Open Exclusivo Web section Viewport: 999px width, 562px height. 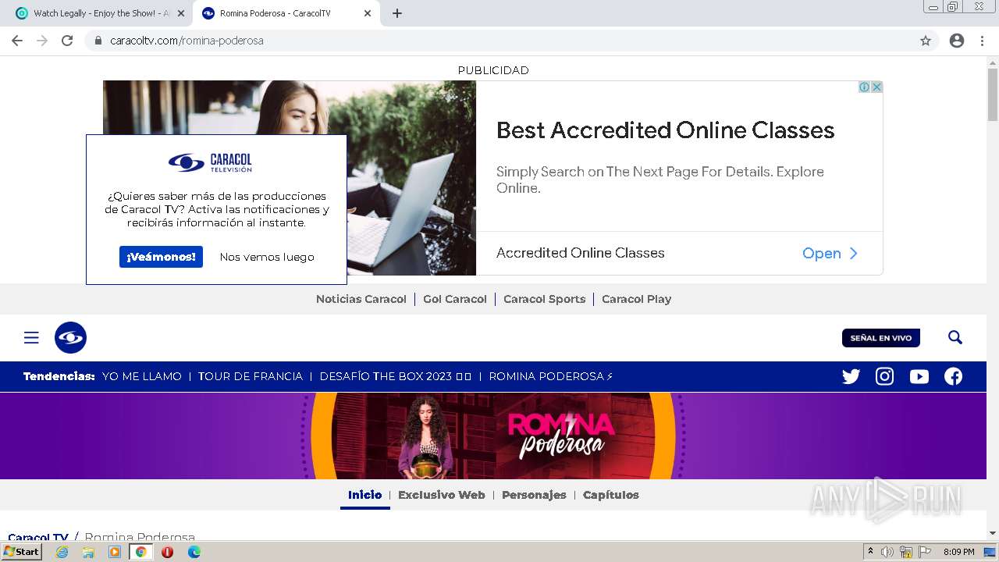(442, 495)
